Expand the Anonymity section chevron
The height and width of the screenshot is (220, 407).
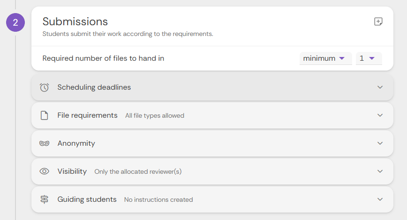point(380,143)
